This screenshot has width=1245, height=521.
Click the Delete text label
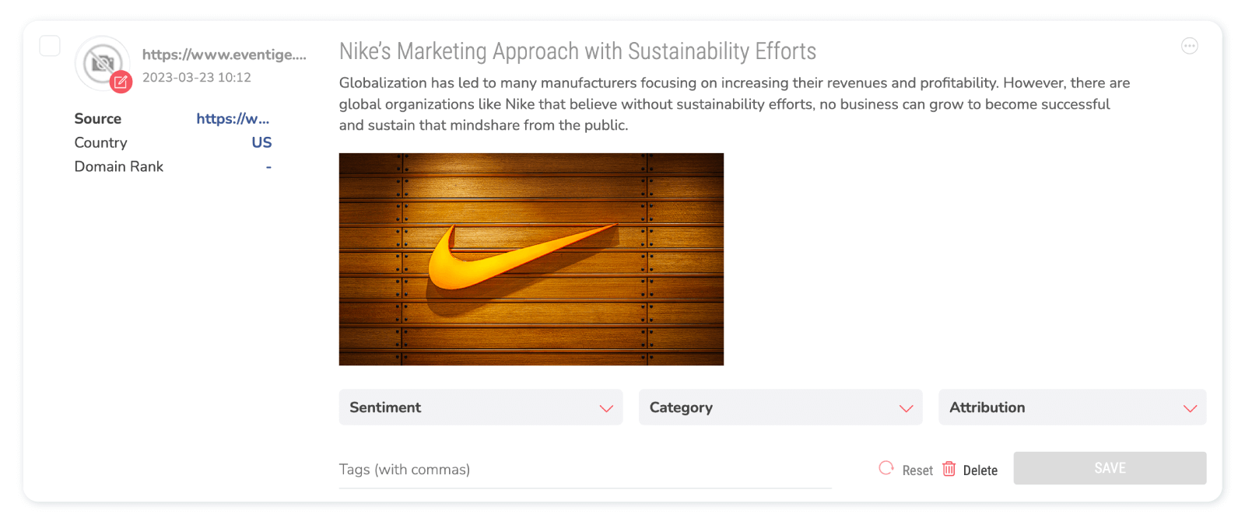tap(980, 470)
